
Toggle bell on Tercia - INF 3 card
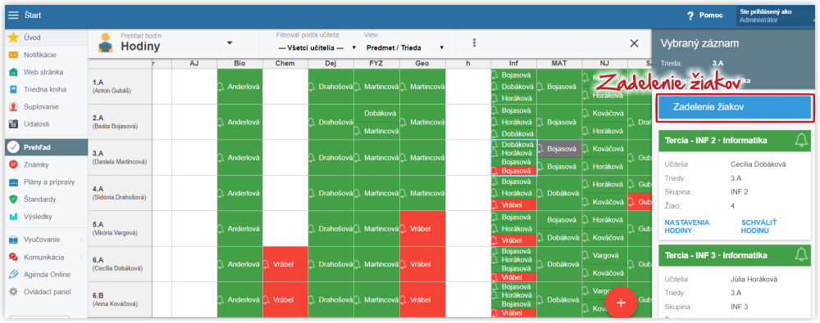(800, 254)
